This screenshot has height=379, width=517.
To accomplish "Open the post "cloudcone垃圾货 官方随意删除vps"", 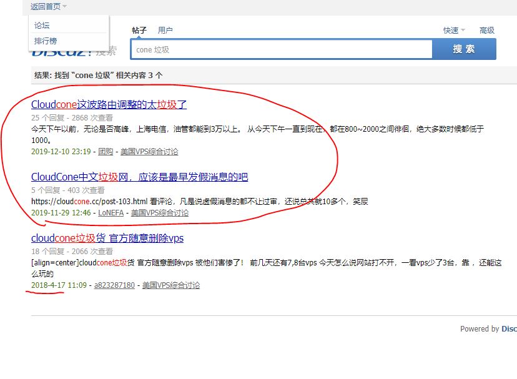I will (107, 239).
